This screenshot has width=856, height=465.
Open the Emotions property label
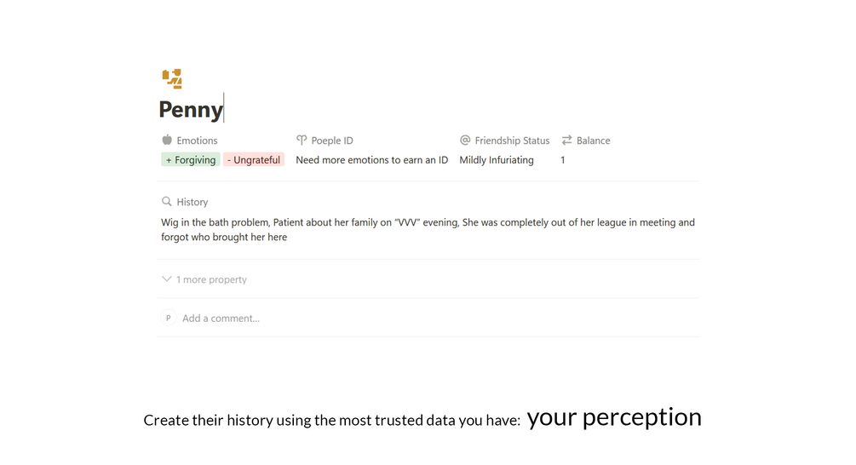pyautogui.click(x=197, y=141)
